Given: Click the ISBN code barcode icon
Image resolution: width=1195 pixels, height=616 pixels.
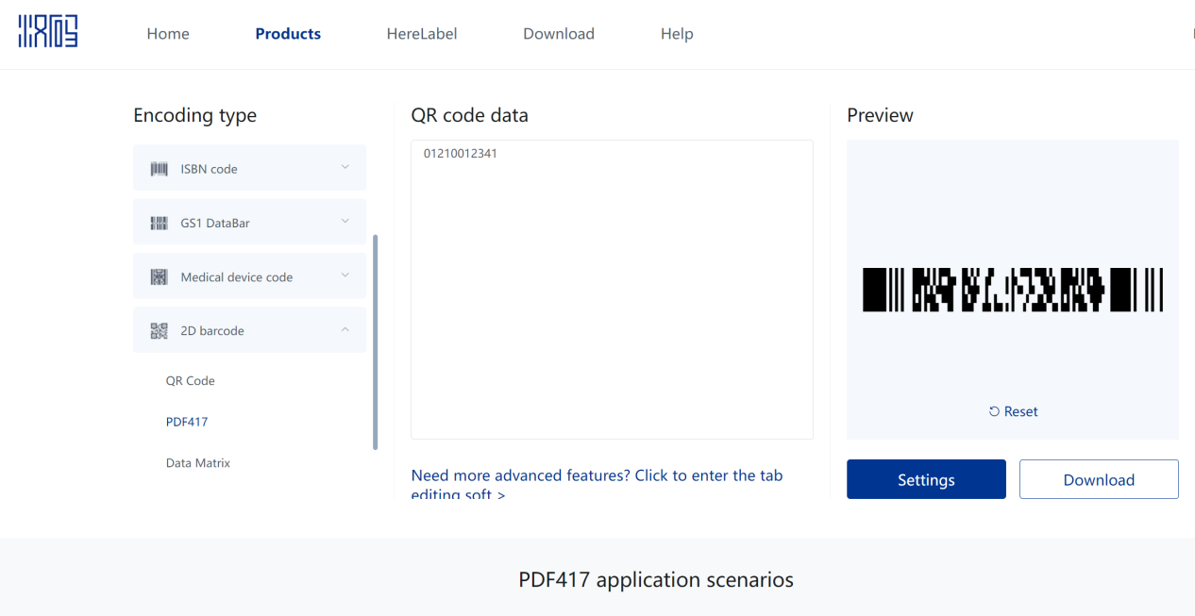Looking at the screenshot, I should (x=160, y=169).
